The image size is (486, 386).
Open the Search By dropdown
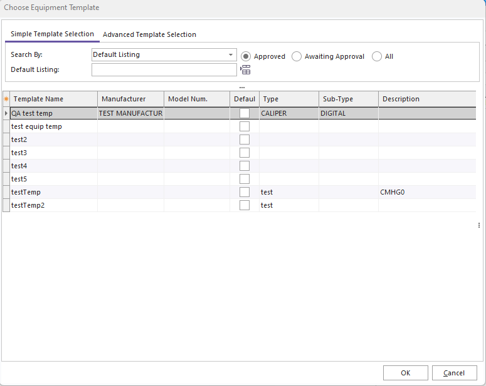(231, 55)
